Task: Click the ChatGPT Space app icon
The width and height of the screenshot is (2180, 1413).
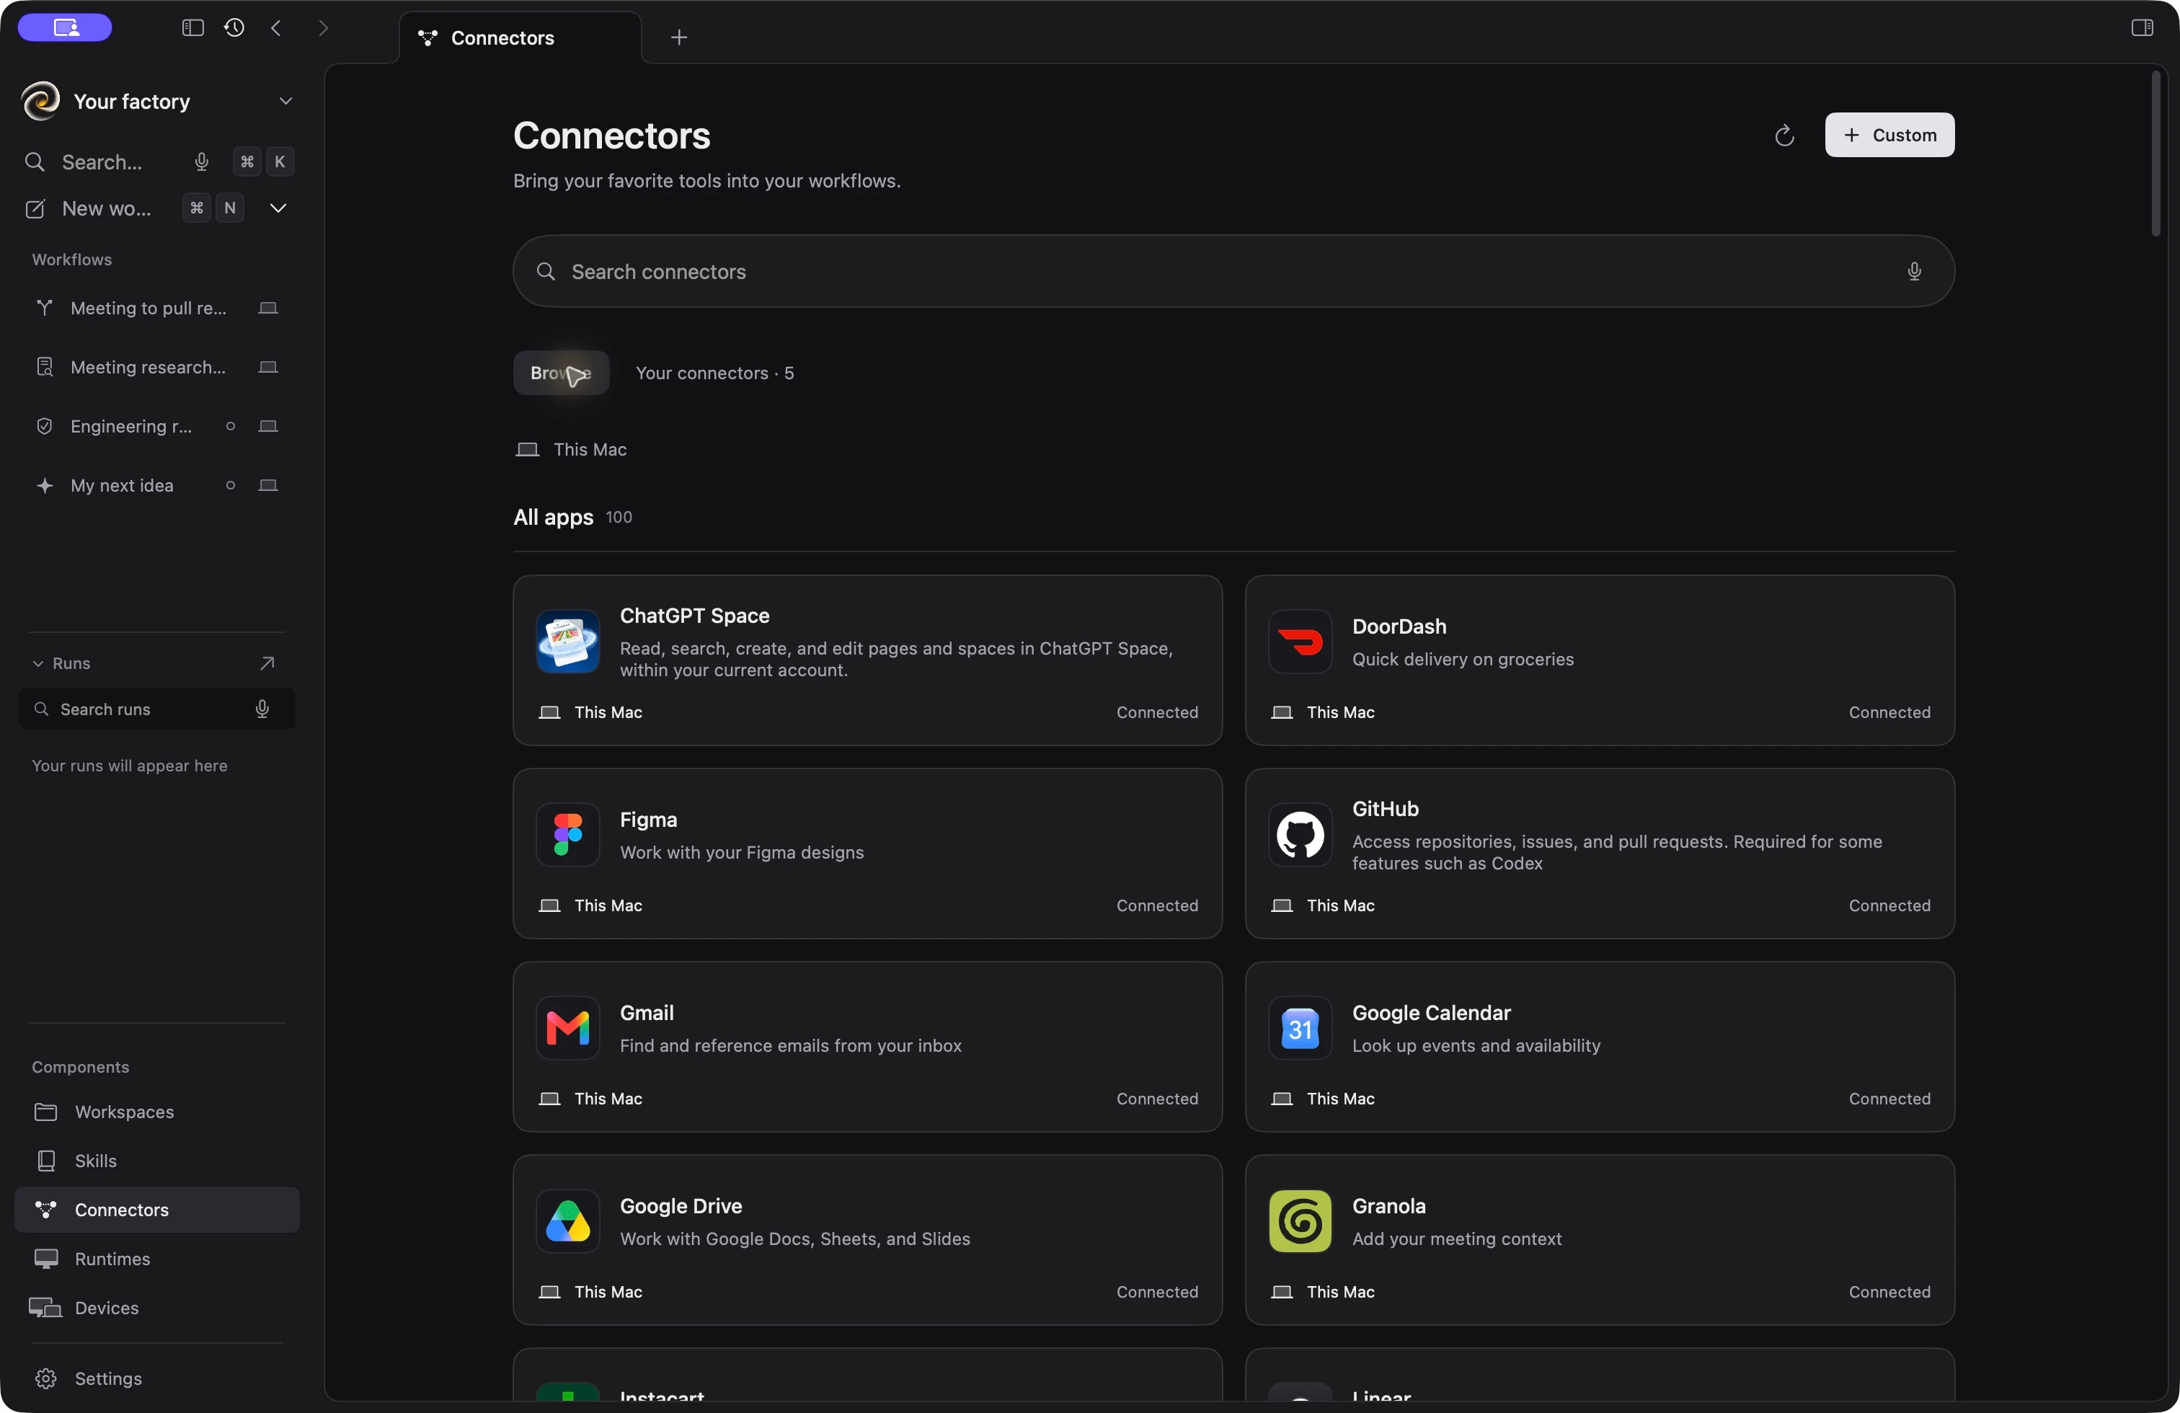Action: point(568,642)
